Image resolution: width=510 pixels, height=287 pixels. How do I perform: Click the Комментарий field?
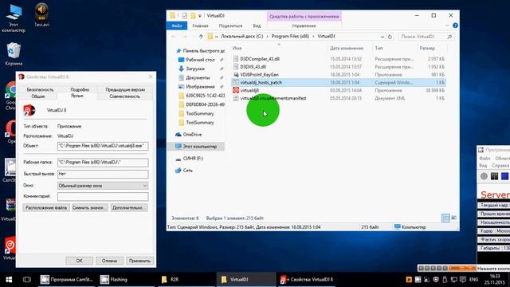(x=103, y=197)
